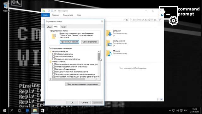The image size is (202, 114).
Task: Uncheck Использовать мастер общего доступа
Action: 53,77
